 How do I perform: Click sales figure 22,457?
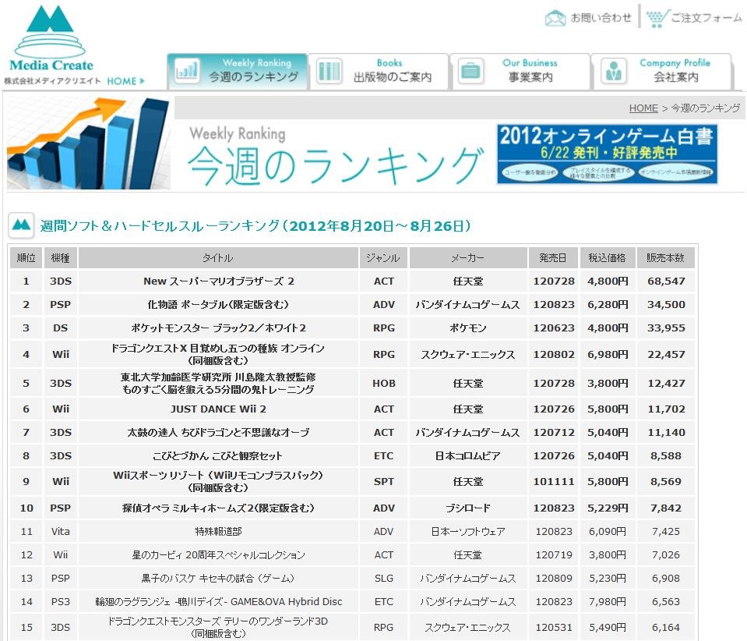[666, 354]
